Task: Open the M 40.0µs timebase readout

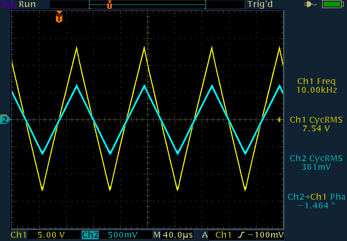Action: coord(172,235)
